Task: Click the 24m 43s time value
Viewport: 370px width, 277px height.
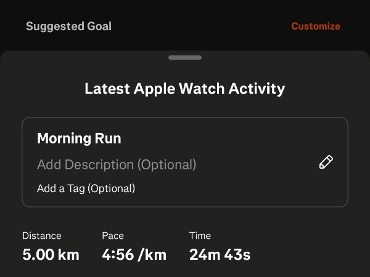Action: tap(220, 254)
